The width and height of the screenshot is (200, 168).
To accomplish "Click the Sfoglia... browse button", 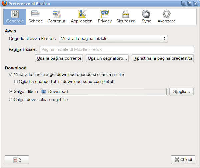I will (x=182, y=92).
